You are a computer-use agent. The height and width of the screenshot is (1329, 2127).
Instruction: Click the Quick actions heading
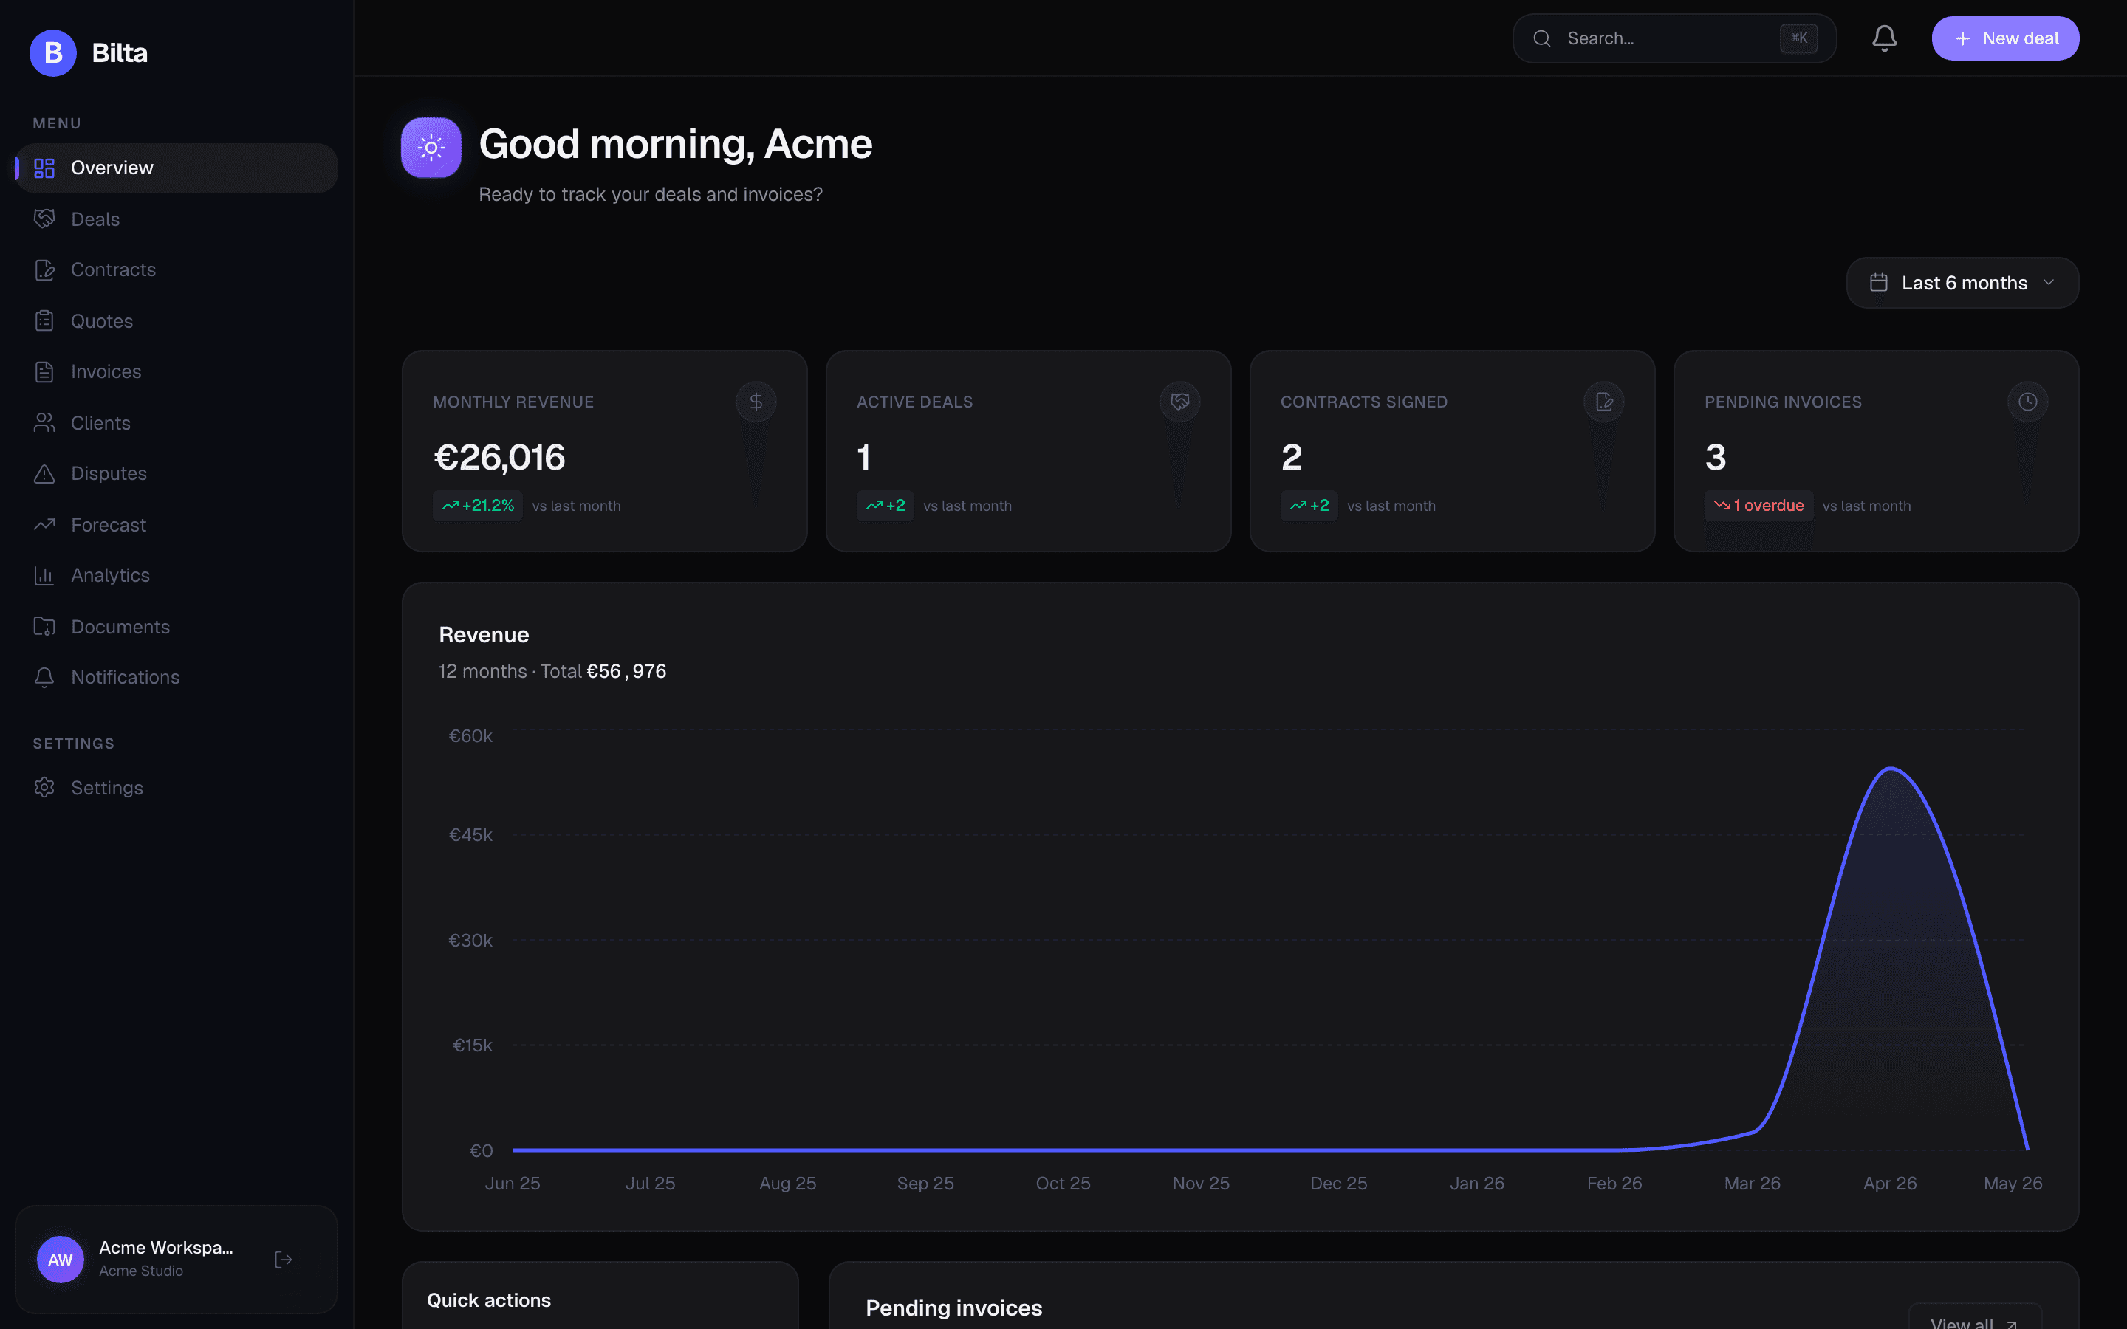tap(489, 1300)
